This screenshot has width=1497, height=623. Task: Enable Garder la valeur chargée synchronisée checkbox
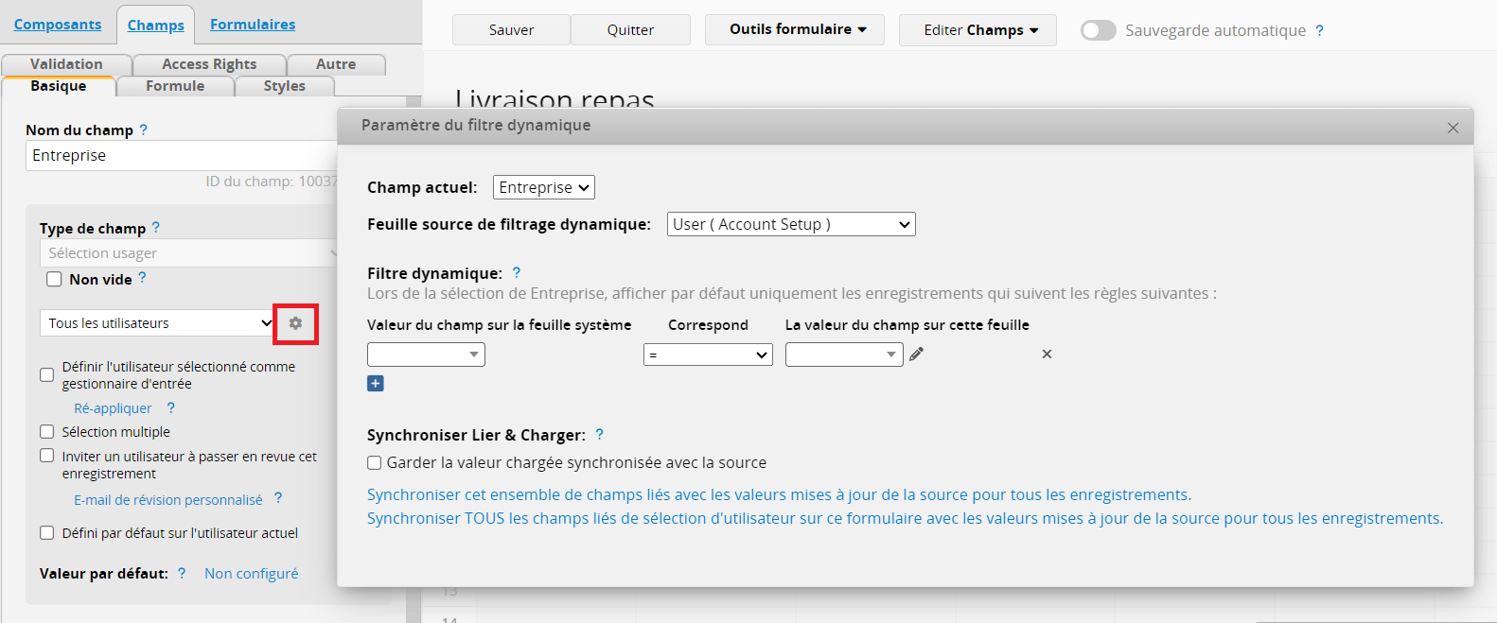[x=375, y=463]
